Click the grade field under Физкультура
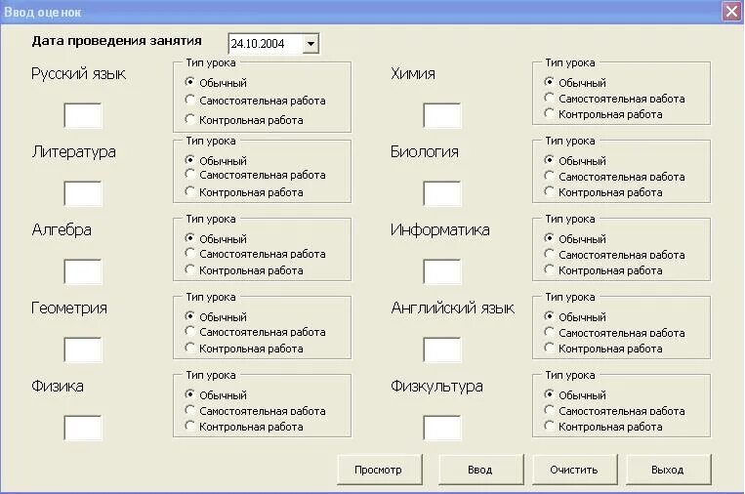Screen dimensions: 745x494 pyautogui.click(x=442, y=428)
